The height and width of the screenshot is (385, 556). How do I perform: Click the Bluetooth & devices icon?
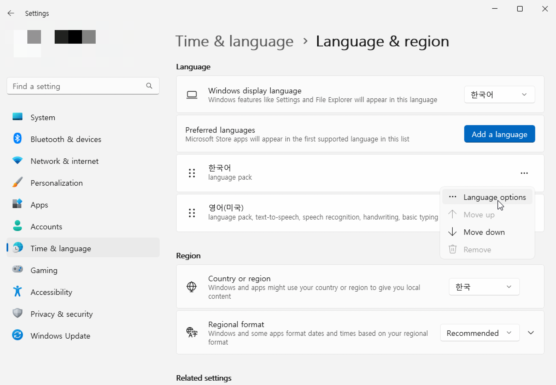pos(17,139)
